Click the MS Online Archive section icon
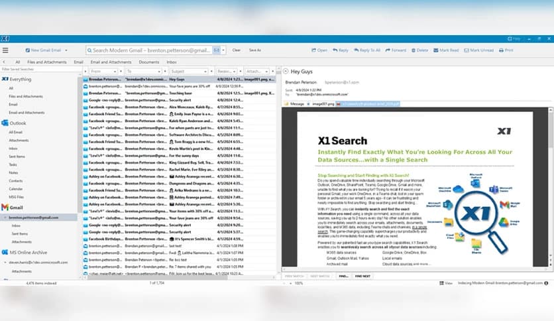The width and height of the screenshot is (554, 321). [x=5, y=252]
